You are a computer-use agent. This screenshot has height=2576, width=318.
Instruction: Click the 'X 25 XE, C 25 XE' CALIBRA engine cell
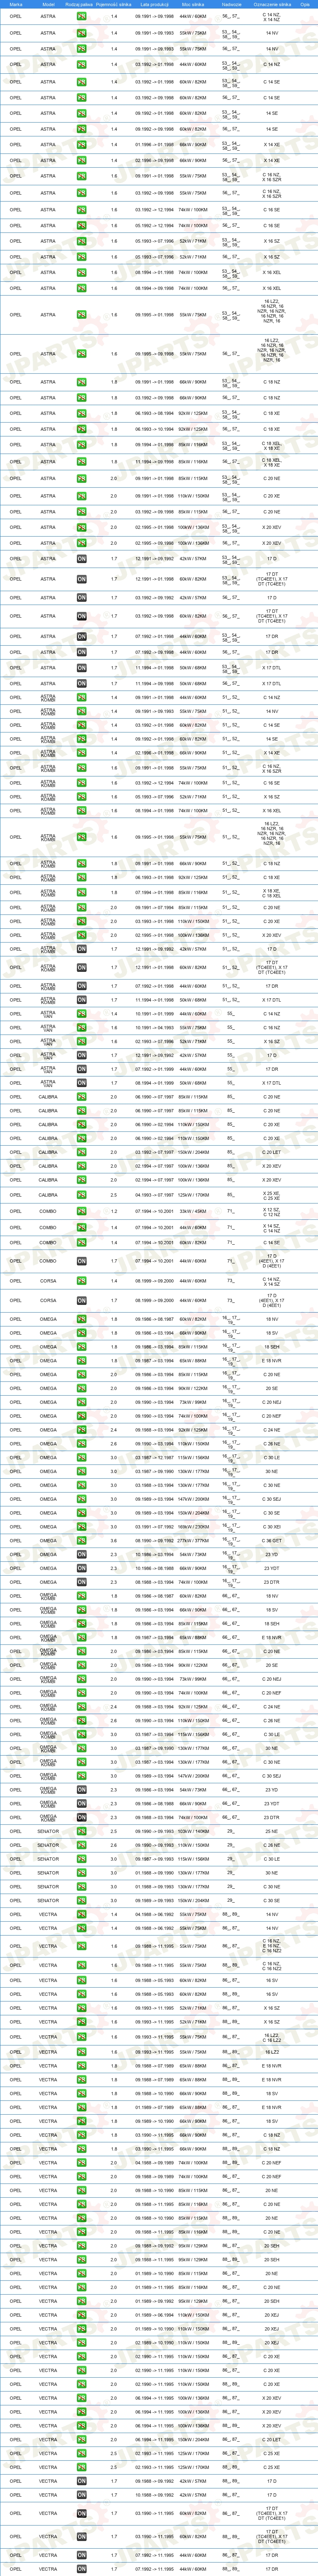point(271,1194)
